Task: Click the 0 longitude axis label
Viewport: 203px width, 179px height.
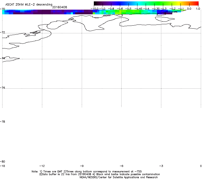Action: point(201,166)
